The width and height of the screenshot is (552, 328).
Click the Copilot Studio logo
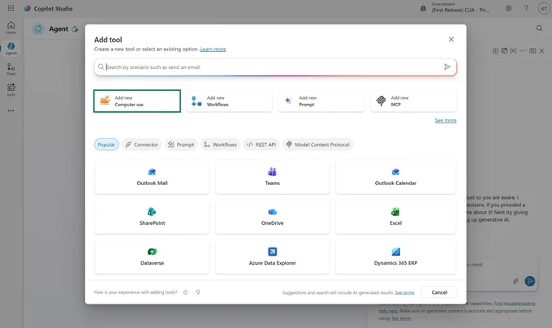point(28,8)
